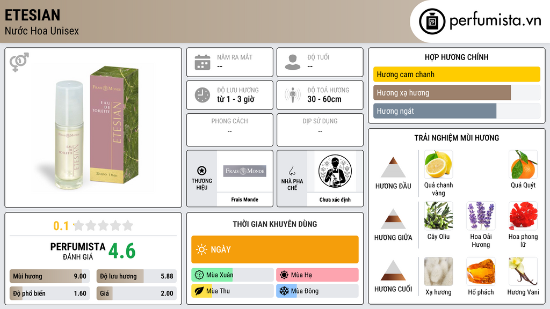The height and width of the screenshot is (309, 550).
Task: Click the Frais Monde brand logo
Action: pos(245,171)
